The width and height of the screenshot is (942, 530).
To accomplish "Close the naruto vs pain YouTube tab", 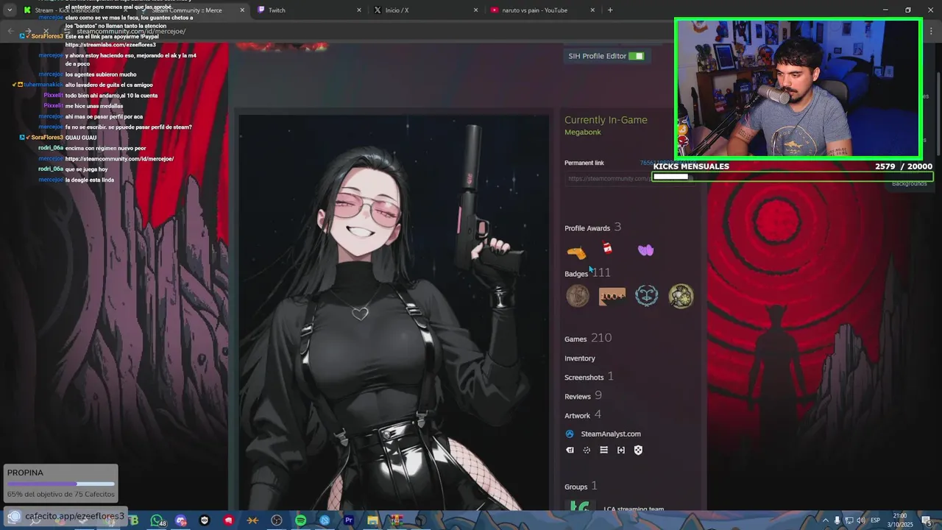I will coord(592,10).
